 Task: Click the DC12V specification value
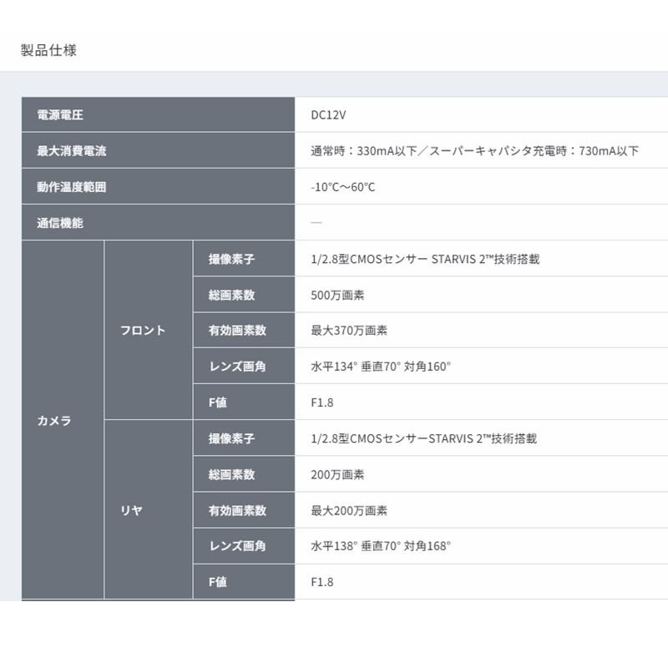tap(326, 114)
